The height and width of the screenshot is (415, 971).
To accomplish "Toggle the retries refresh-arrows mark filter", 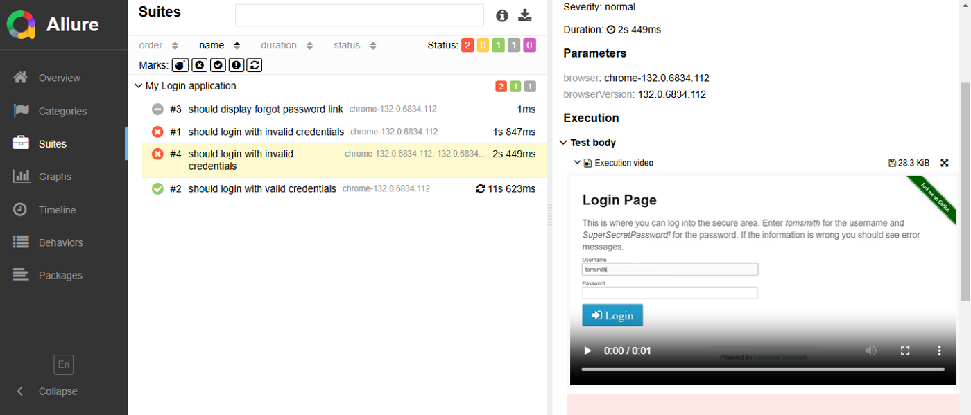I will (255, 65).
